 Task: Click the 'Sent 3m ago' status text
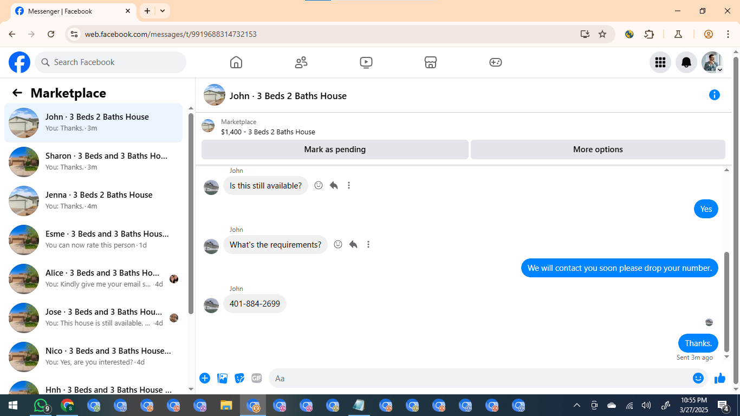(x=694, y=357)
